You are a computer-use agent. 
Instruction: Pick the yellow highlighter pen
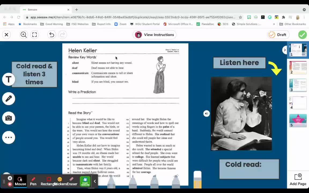(197, 179)
